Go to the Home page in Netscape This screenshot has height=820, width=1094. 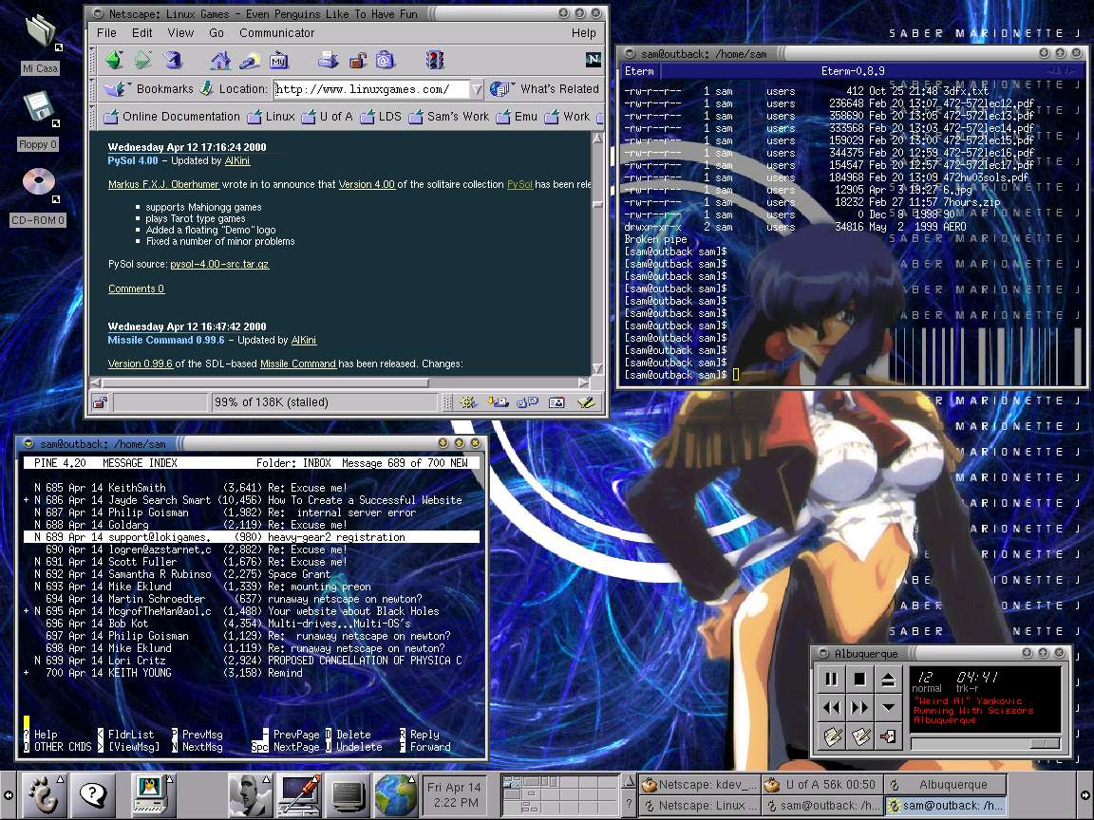(220, 61)
